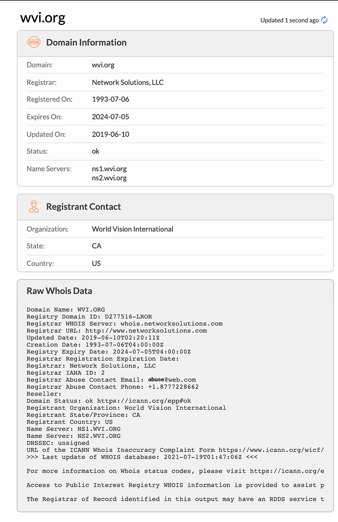338x522 pixels.
Task: Click the 'For more information on Whois' line
Action: coord(175,471)
